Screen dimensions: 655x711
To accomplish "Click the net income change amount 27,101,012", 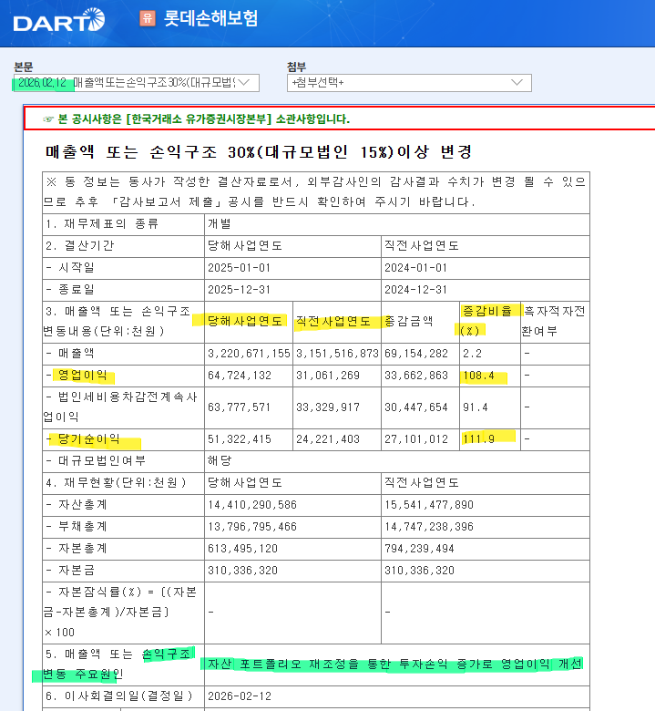I will [x=416, y=439].
